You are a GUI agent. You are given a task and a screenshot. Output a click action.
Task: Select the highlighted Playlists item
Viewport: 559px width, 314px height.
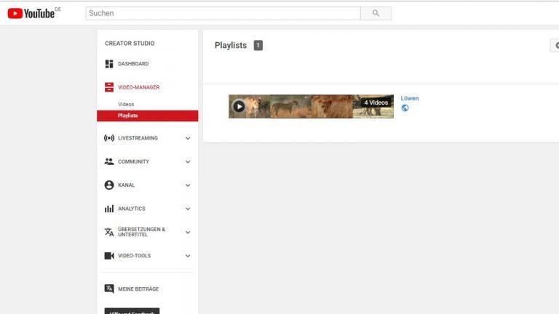(x=148, y=116)
